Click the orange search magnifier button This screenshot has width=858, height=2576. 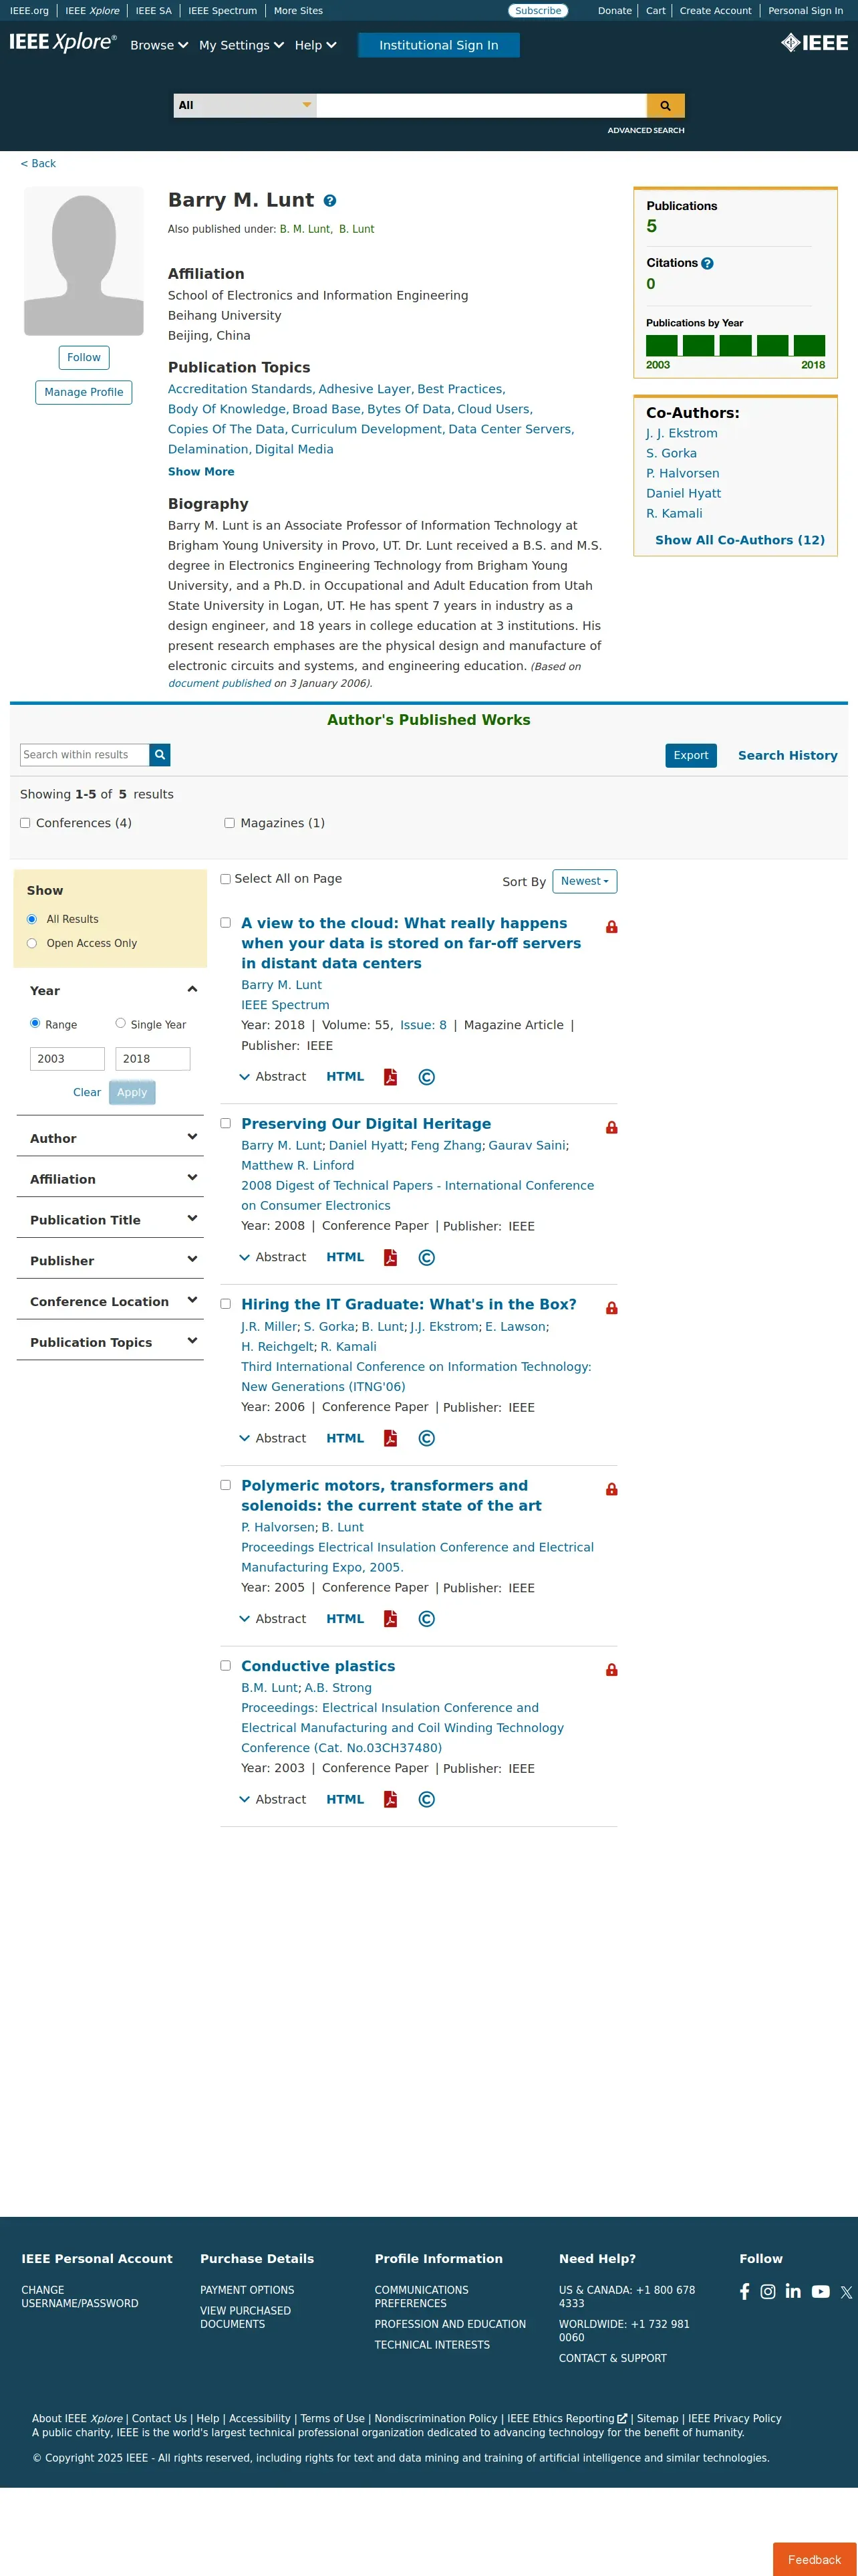tap(666, 105)
